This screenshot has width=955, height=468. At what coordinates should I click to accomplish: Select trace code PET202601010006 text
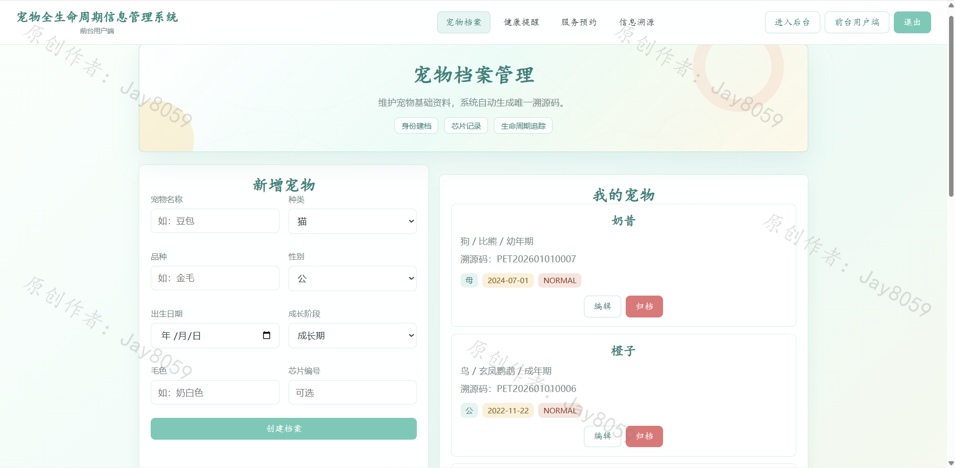pos(536,389)
